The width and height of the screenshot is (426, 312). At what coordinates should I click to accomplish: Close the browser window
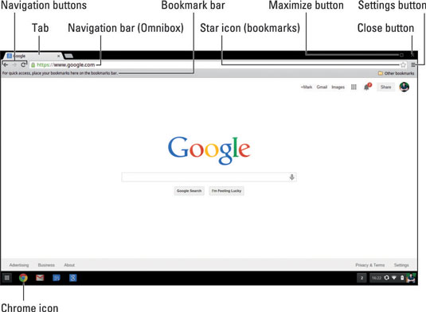(412, 55)
